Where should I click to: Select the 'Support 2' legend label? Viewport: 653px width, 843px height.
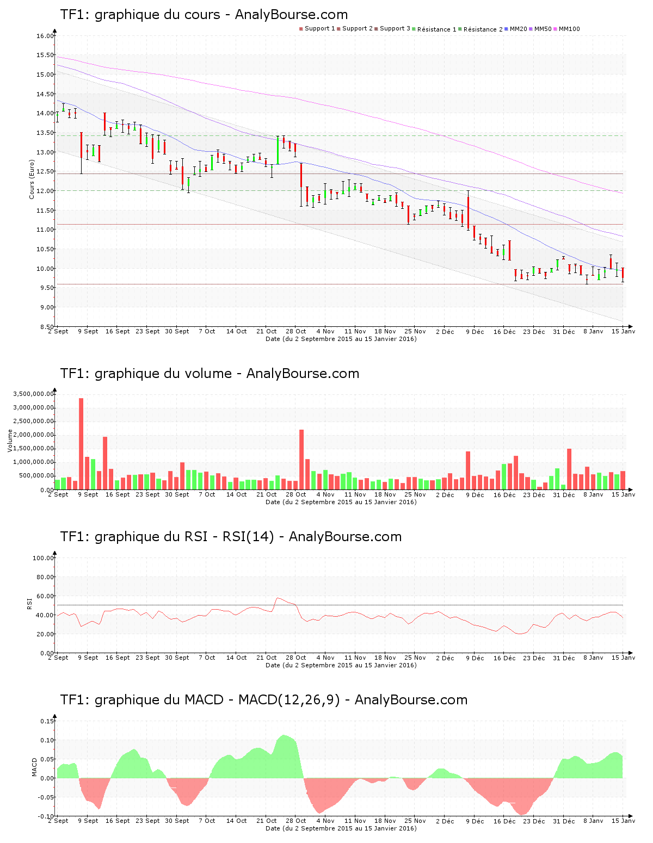click(358, 29)
